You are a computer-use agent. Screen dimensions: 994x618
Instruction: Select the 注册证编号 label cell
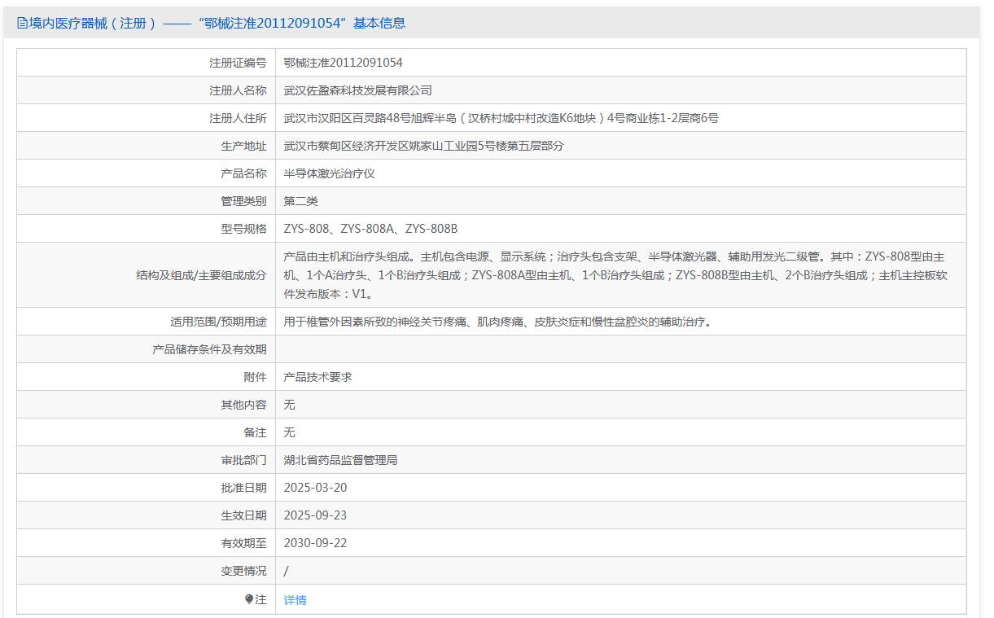pyautogui.click(x=147, y=63)
